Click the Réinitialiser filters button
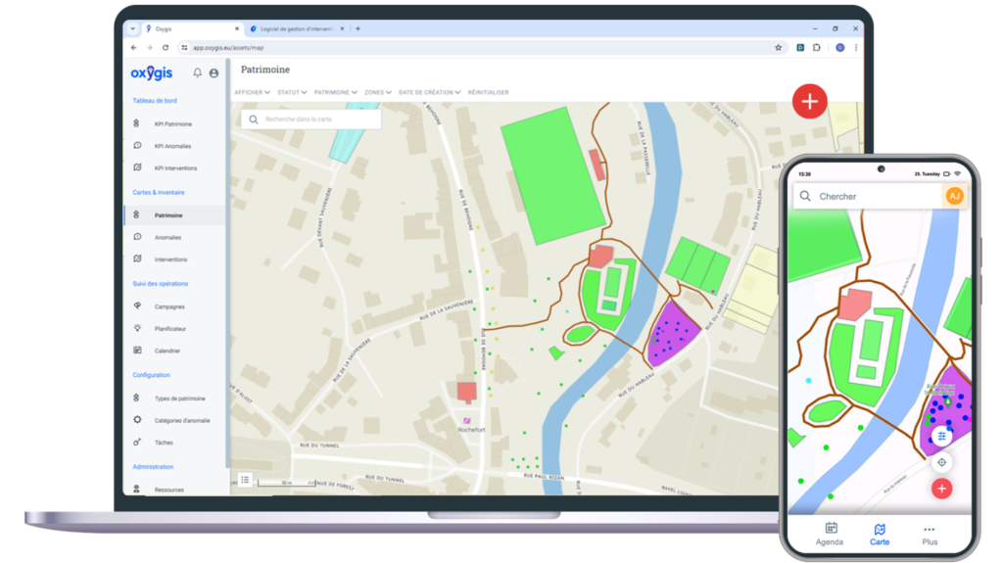Viewport: 1003px width, 563px height. click(488, 92)
